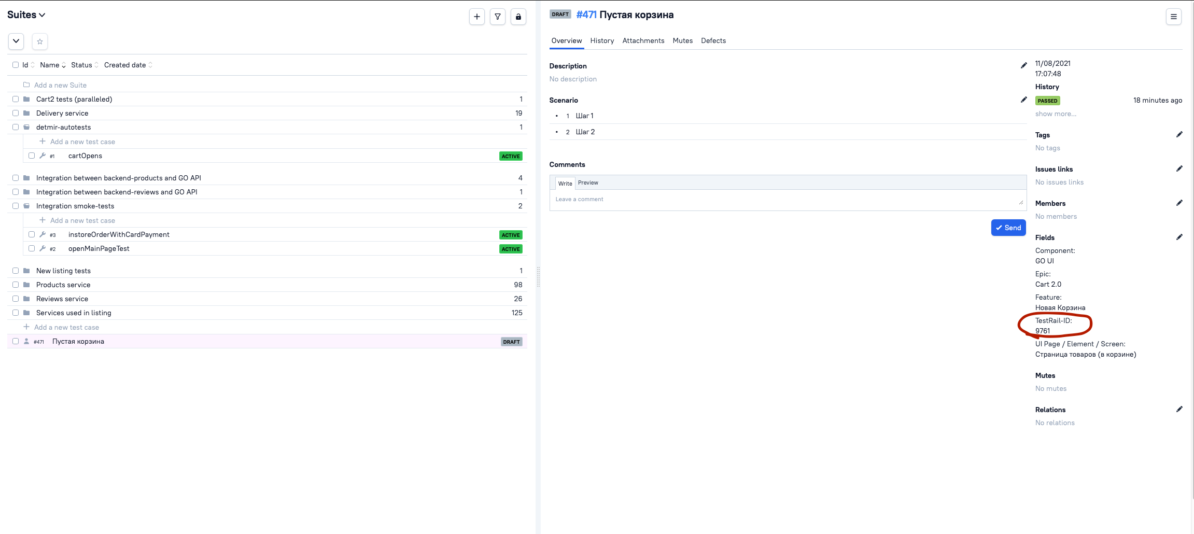The height and width of the screenshot is (534, 1194).
Task: Check the Delivery service suite checkbox
Action: [x=16, y=113]
